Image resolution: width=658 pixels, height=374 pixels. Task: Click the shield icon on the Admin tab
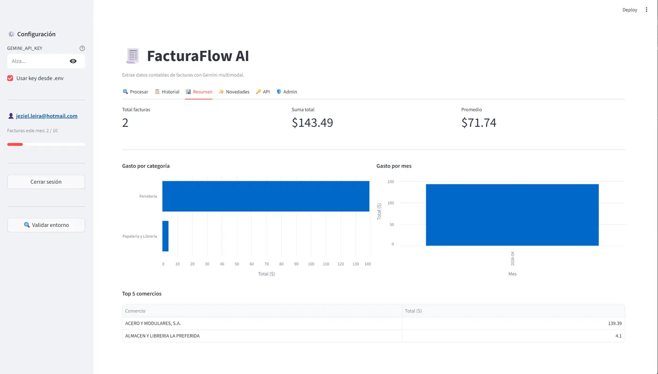[279, 92]
